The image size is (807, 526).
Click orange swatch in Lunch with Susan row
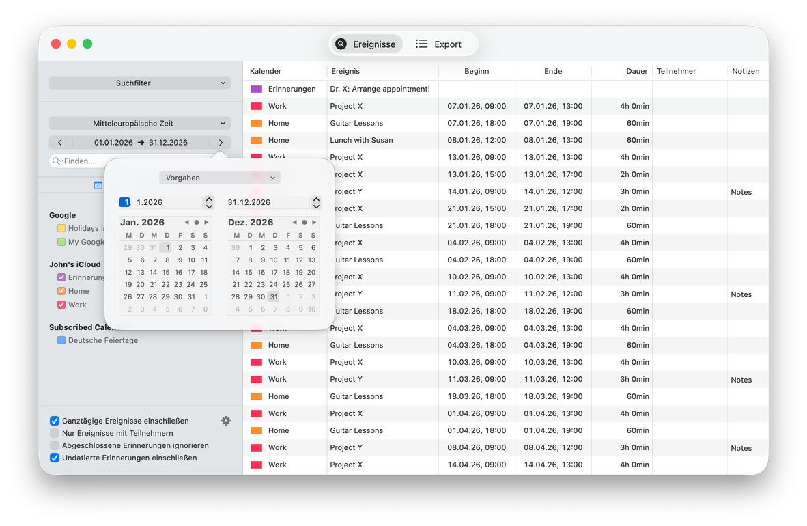click(256, 140)
